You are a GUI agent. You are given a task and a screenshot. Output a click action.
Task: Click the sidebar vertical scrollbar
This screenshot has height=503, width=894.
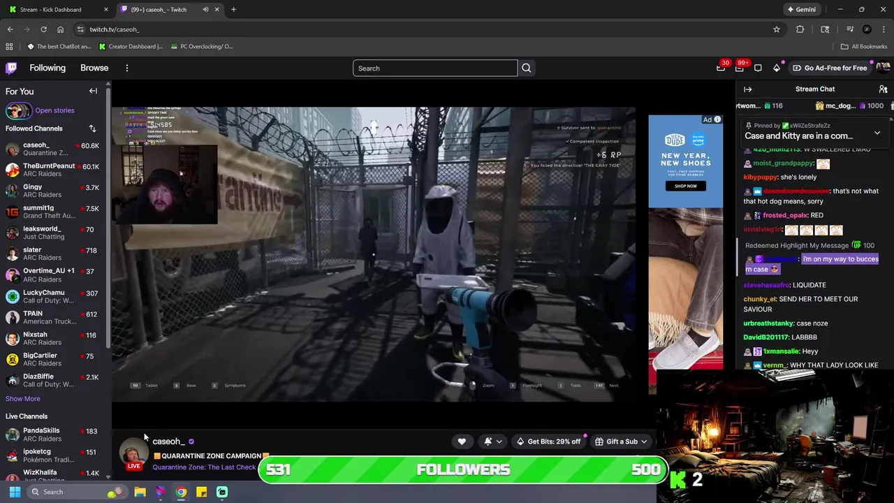coord(108,217)
